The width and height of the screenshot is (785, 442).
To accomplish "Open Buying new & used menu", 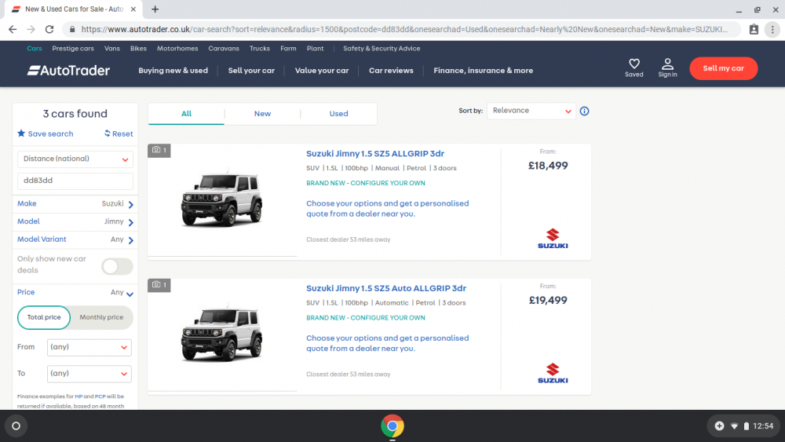I will [173, 71].
